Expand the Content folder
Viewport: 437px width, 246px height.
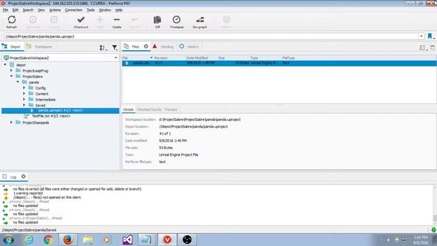[x=25, y=94]
